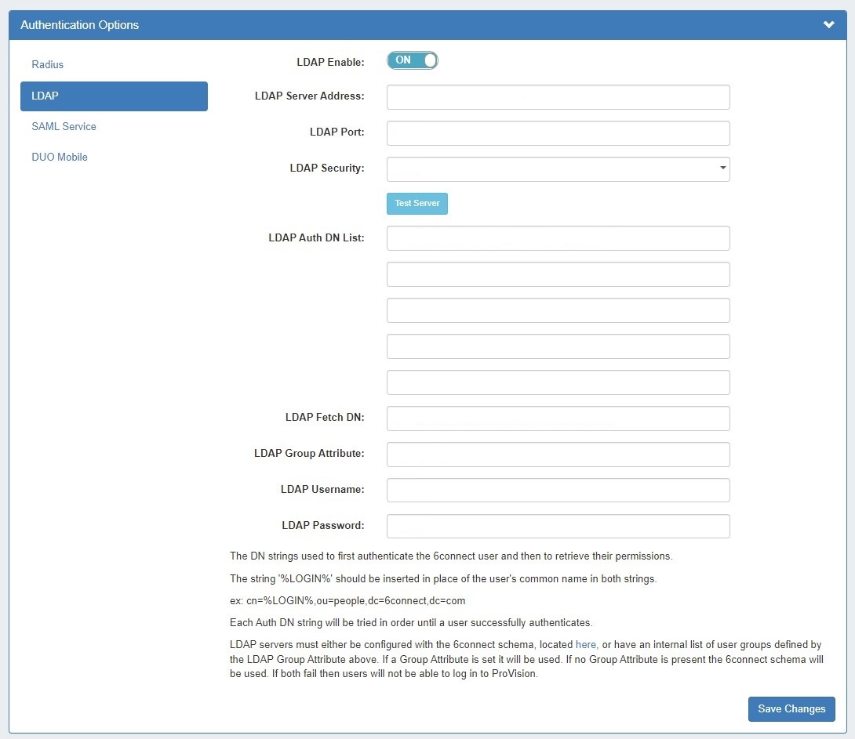The image size is (855, 739).
Task: Open the LDAP Security dropdown
Action: point(558,169)
